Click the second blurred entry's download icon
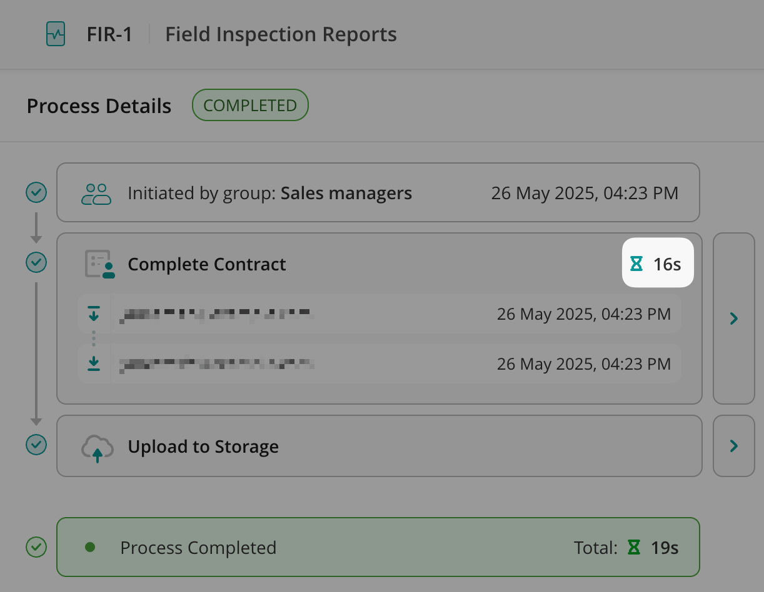 pos(94,363)
